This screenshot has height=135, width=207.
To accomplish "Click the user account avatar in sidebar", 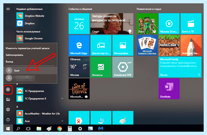I will tap(8, 90).
